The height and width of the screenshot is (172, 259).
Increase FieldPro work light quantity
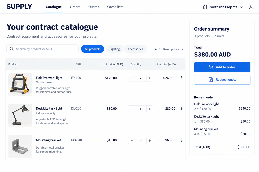point(150,78)
